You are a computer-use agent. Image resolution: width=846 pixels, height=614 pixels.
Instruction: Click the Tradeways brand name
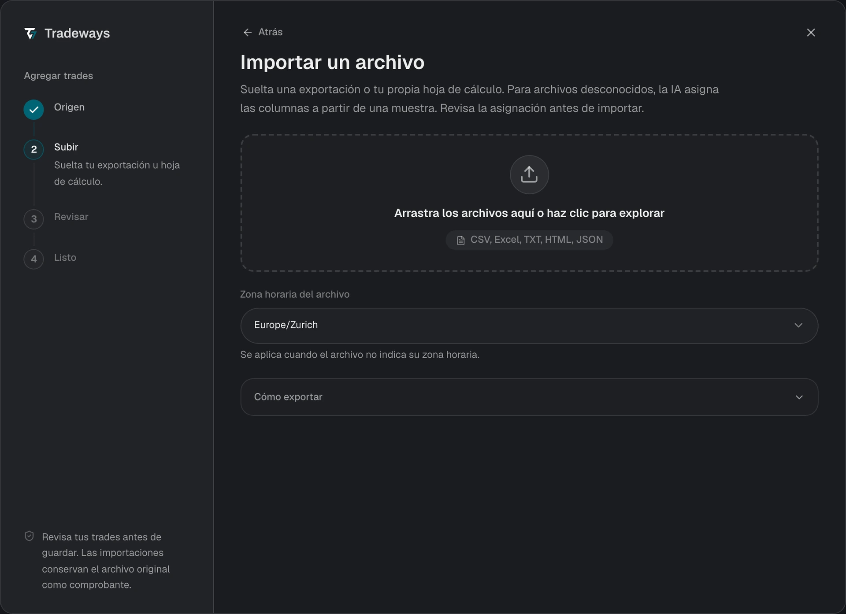(x=77, y=33)
